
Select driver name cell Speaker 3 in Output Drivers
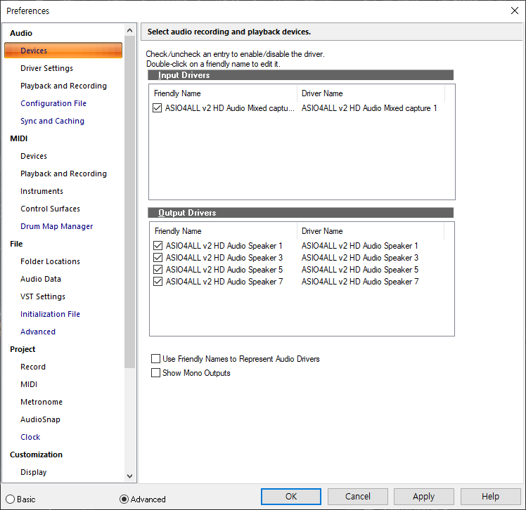tap(360, 258)
